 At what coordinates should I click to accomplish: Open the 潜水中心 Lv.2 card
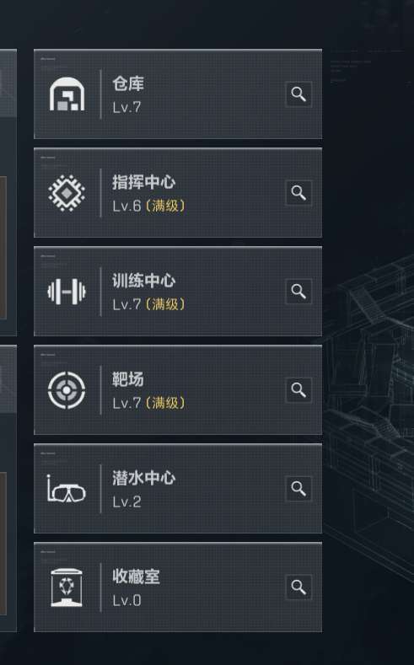[178, 488]
